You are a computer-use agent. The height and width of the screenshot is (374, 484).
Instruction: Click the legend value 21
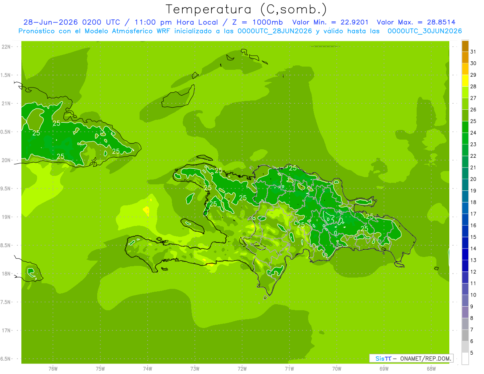point(473,167)
